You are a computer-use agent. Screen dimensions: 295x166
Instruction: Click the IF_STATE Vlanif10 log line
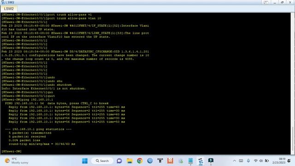pos(75,26)
